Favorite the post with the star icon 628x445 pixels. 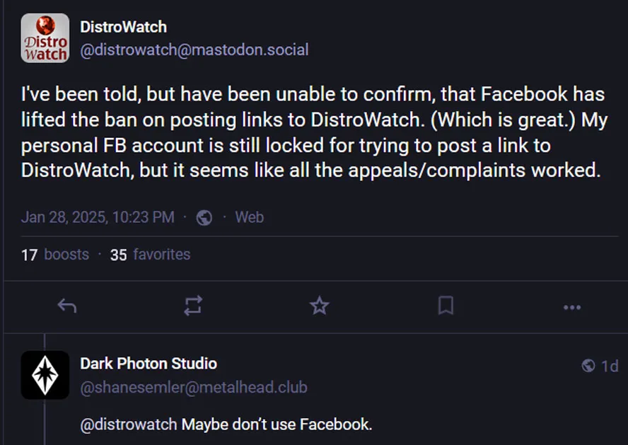click(320, 306)
